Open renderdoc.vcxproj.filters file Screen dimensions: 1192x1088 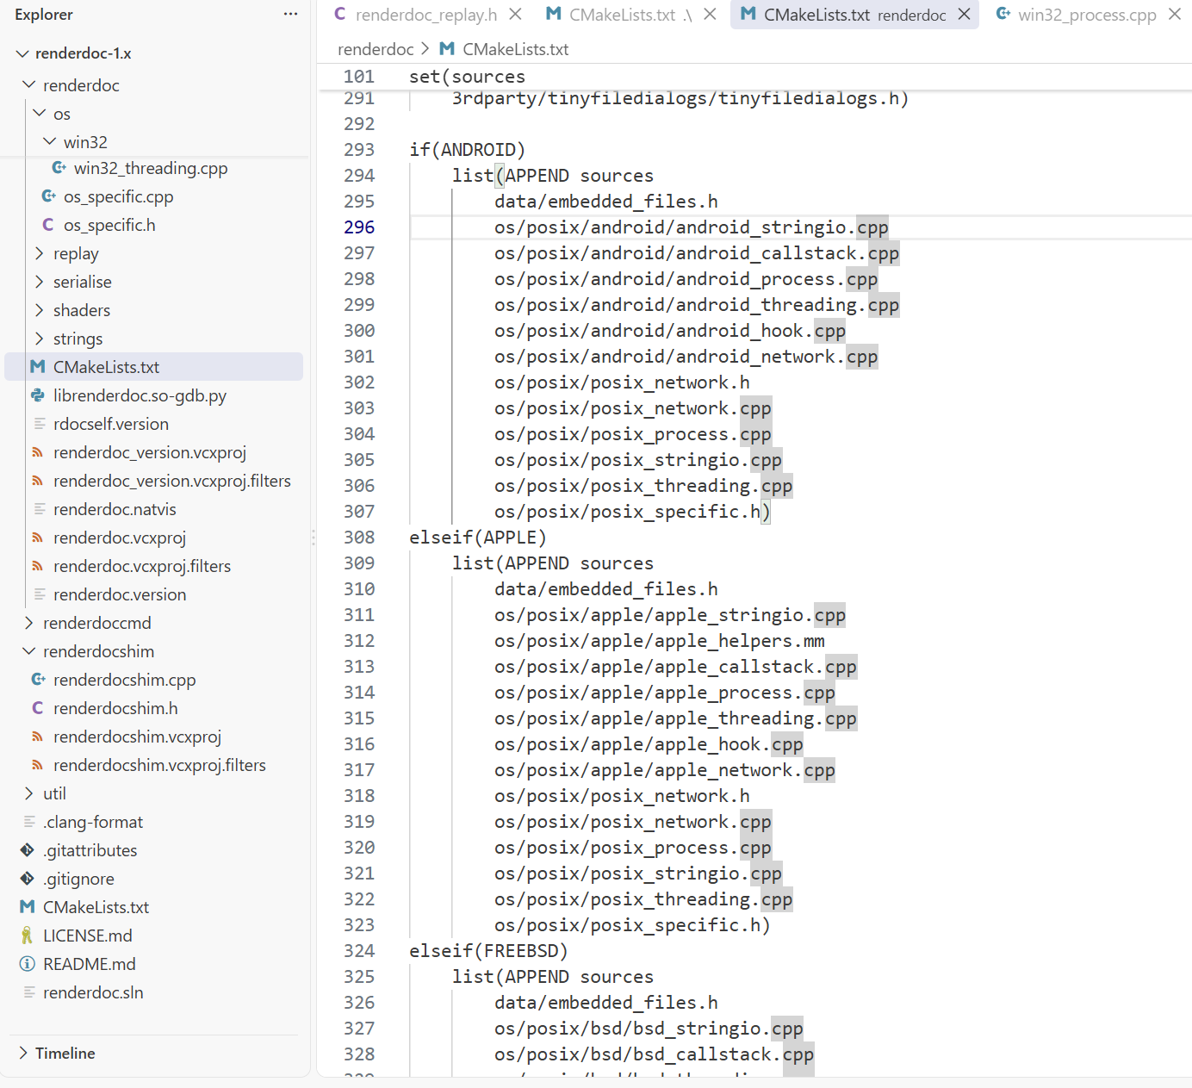click(142, 566)
